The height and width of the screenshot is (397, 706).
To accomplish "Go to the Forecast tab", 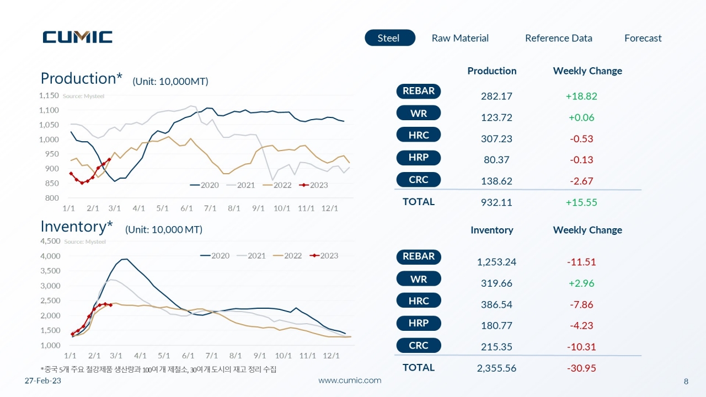I will coord(643,38).
